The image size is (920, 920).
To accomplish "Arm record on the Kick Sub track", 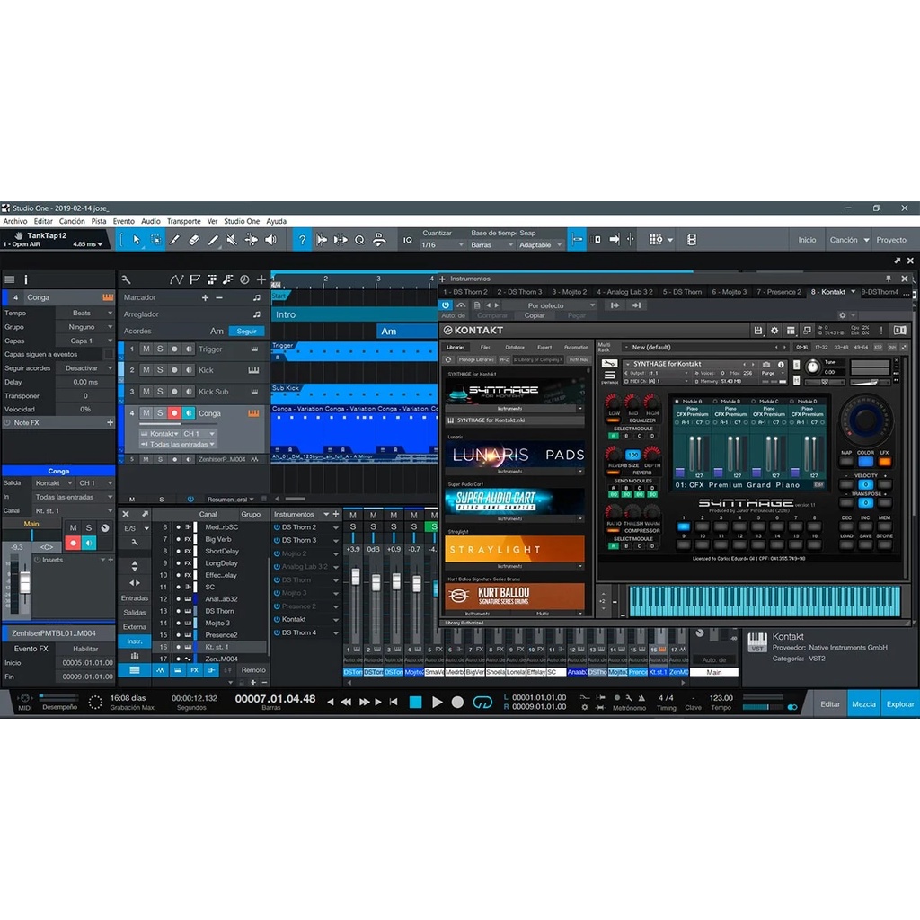I will (174, 392).
